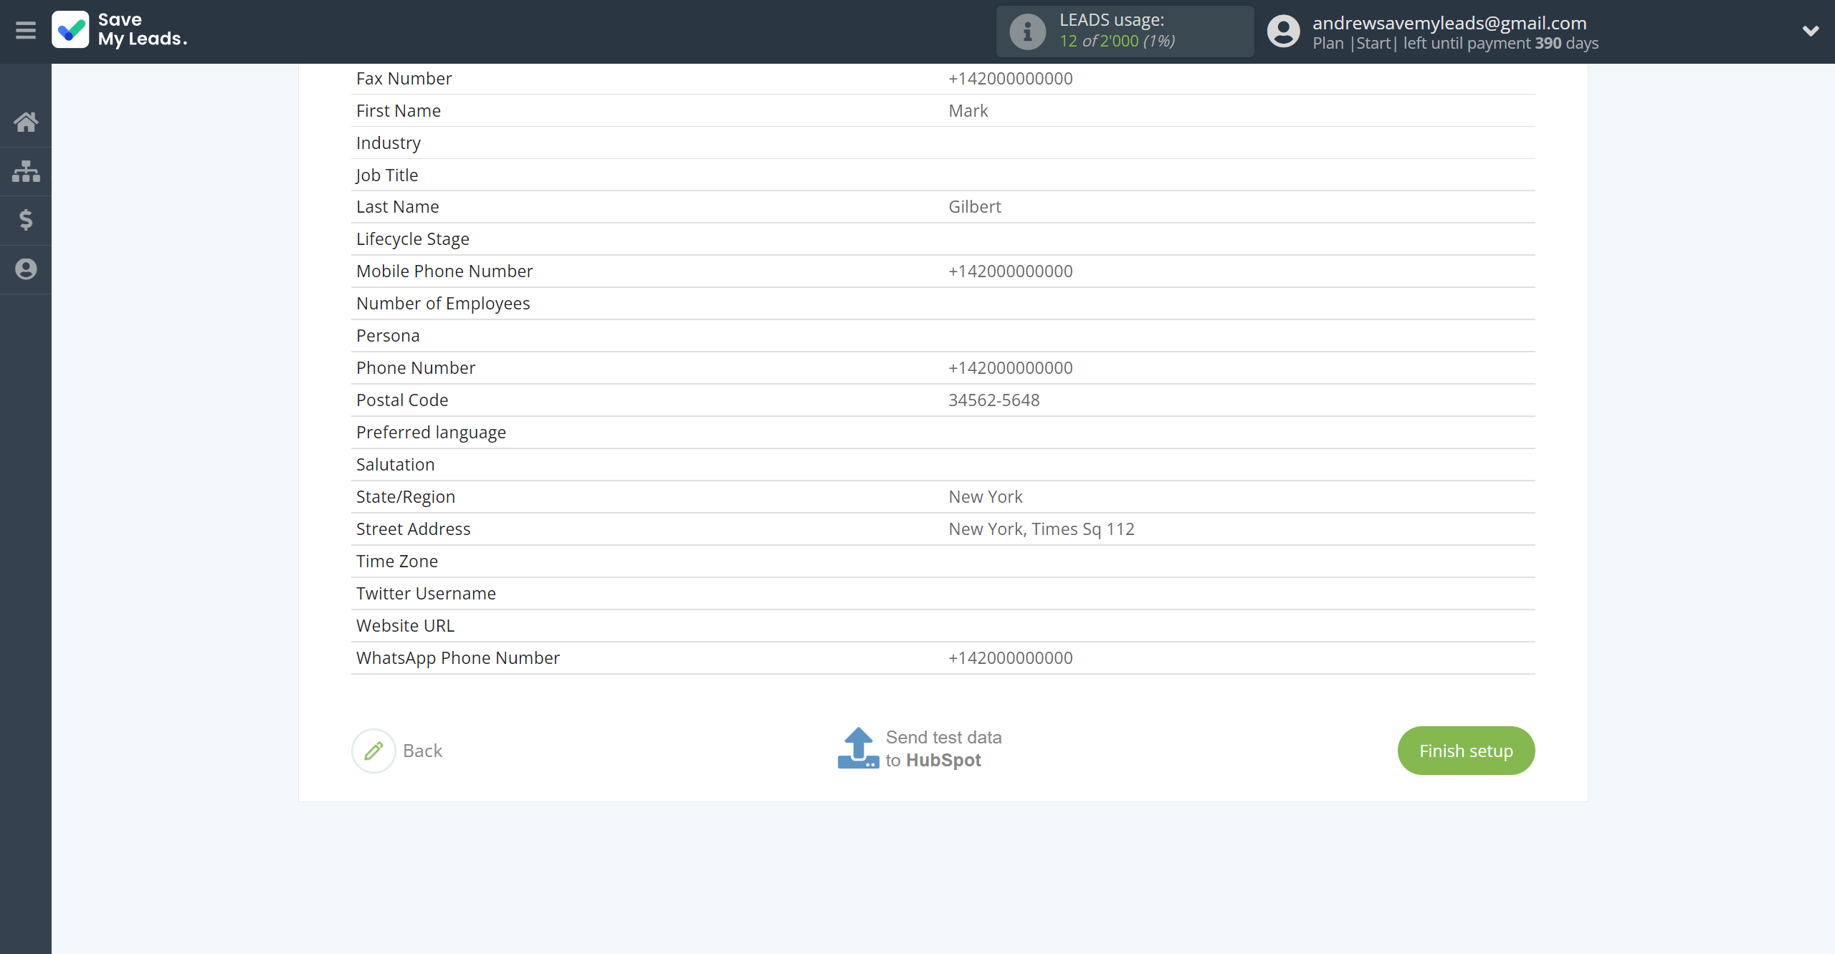The image size is (1835, 954).
Task: Click the Website URL row label
Action: [x=406, y=625]
